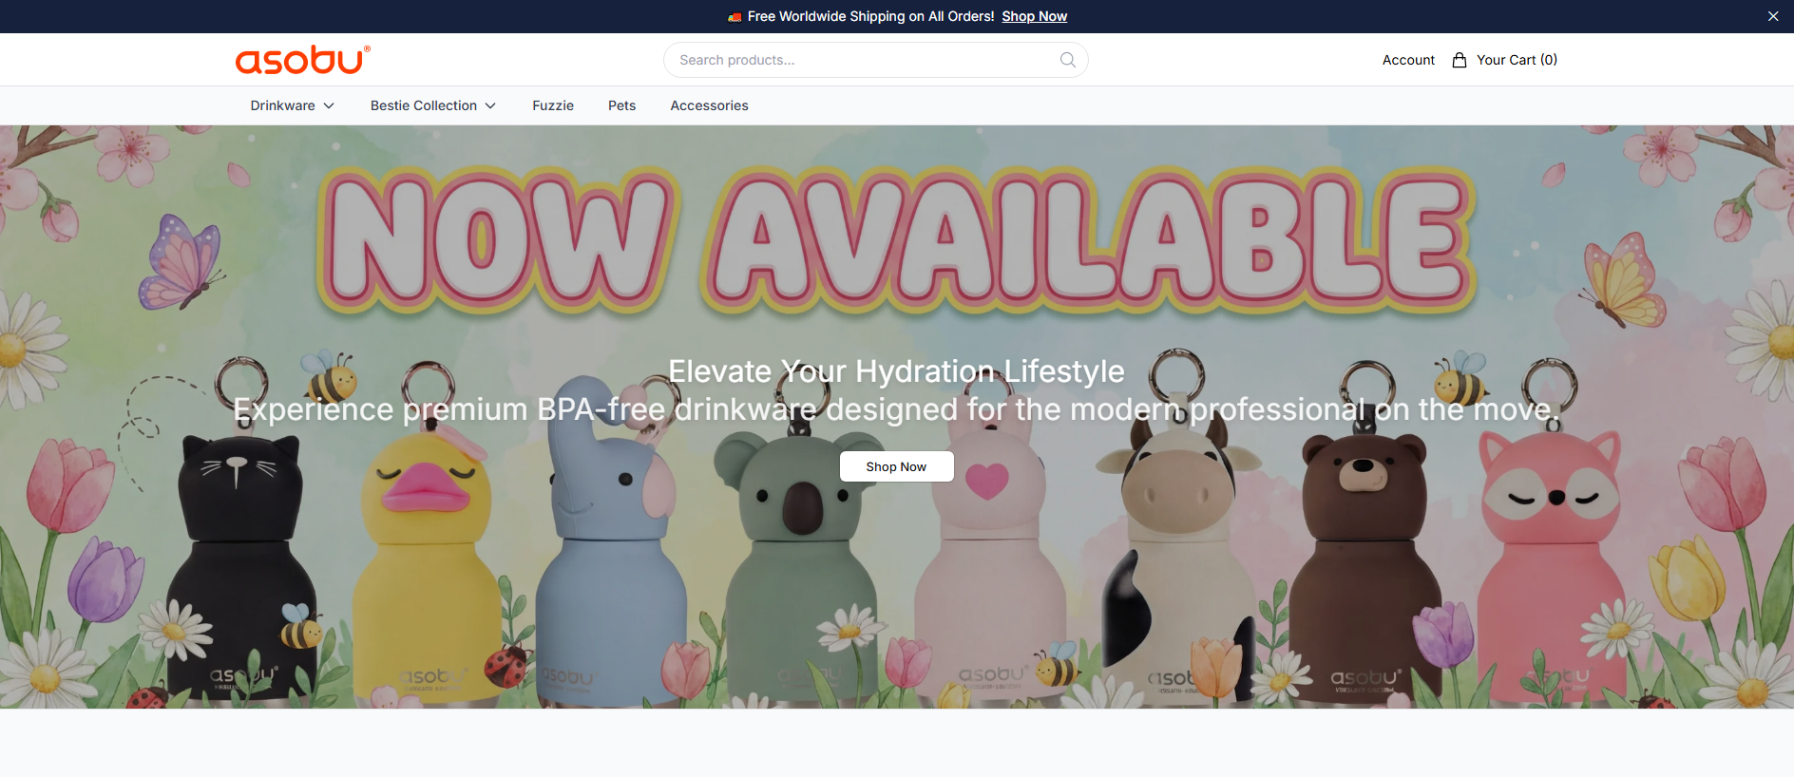
Task: Go to the Fuzzie category
Action: point(553,105)
